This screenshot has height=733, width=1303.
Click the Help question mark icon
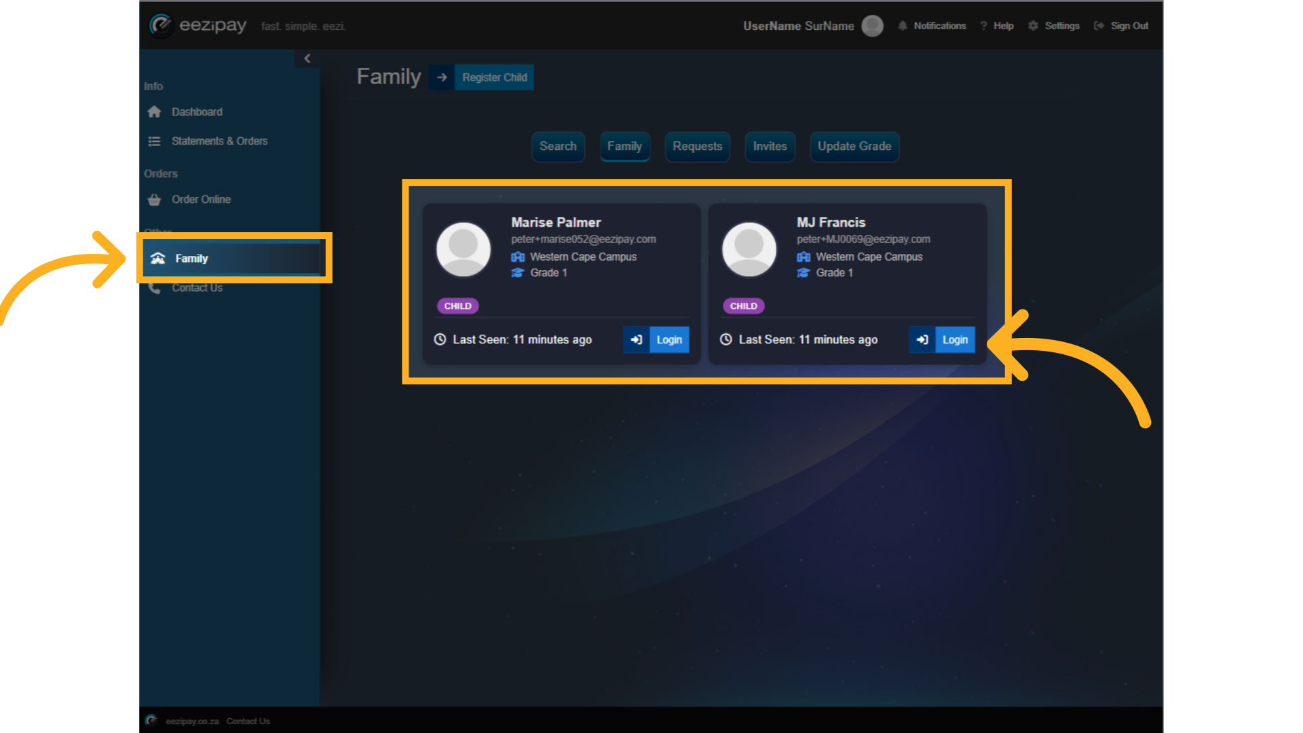(983, 26)
